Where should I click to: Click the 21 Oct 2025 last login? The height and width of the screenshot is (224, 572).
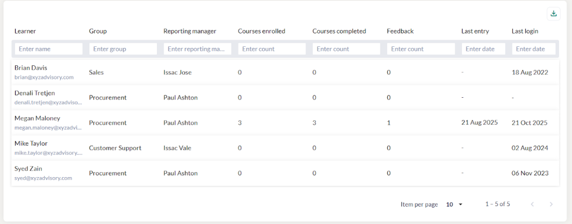point(530,123)
